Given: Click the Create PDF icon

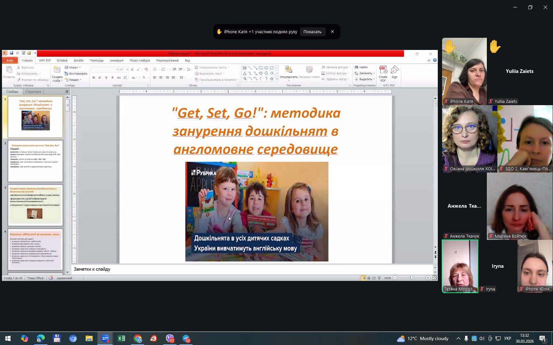Looking at the screenshot, I should (x=383, y=70).
